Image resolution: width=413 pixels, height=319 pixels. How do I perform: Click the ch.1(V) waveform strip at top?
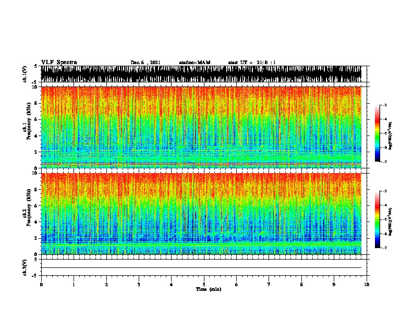click(201, 74)
